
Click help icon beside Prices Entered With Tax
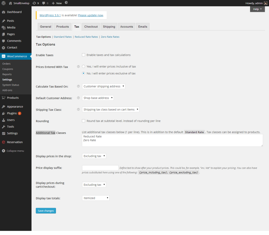78,67
